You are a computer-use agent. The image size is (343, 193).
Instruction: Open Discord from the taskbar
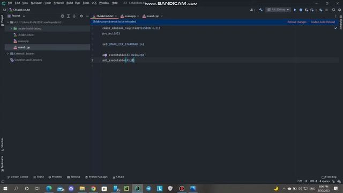[71, 188]
